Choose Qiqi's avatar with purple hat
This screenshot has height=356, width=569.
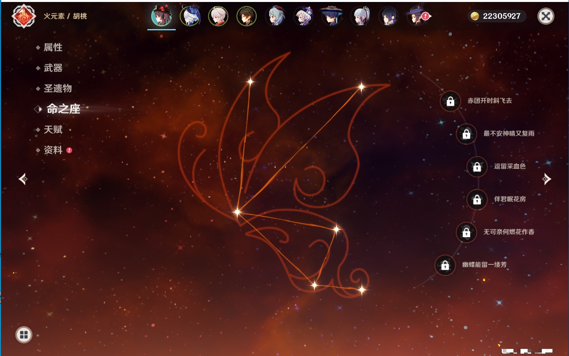(x=303, y=16)
